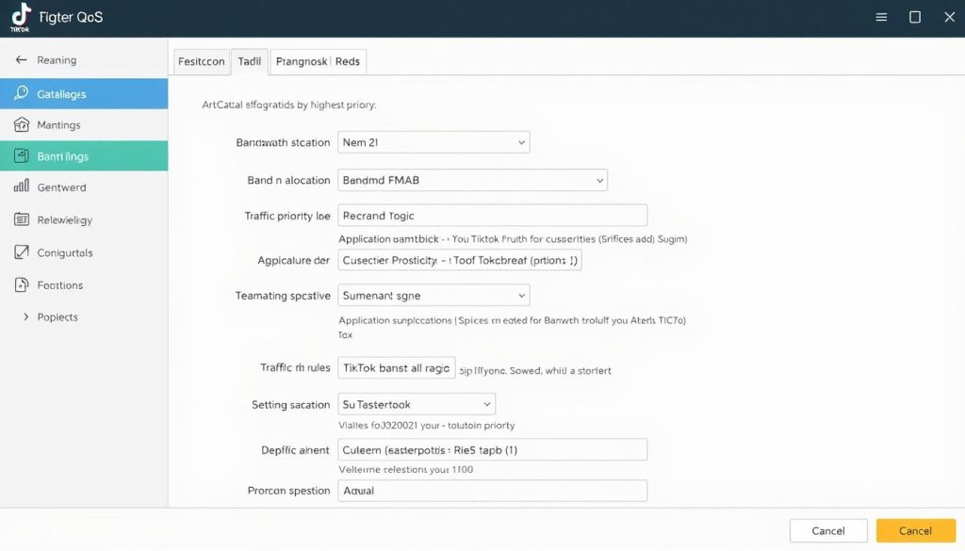
Task: Click the Bantl lings panel icon
Action: point(22,155)
